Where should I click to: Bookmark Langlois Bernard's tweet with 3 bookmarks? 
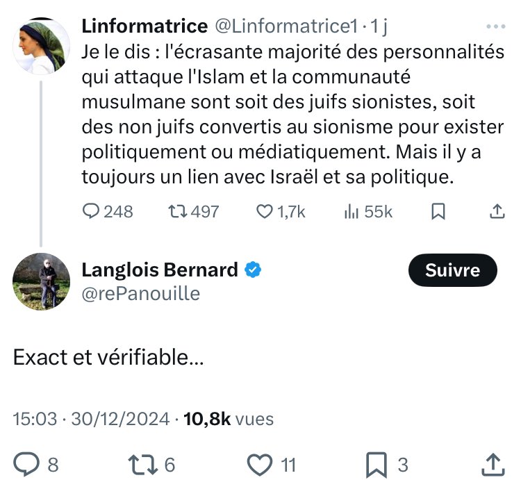coord(377,463)
